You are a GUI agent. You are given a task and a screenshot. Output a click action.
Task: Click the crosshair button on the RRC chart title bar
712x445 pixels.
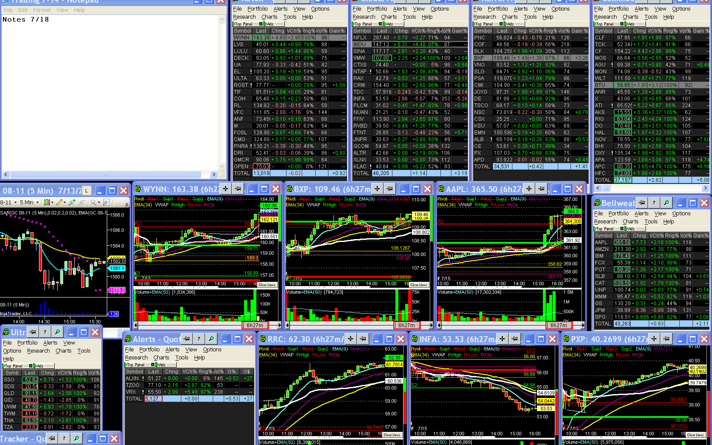[350, 339]
